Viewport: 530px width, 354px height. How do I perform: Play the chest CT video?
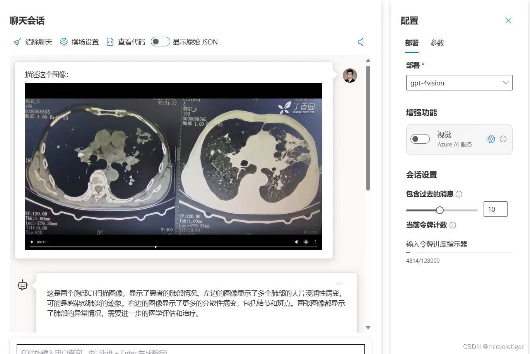coord(32,242)
